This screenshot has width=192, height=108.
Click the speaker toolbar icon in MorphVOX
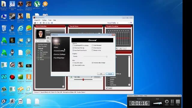(x=41, y=23)
